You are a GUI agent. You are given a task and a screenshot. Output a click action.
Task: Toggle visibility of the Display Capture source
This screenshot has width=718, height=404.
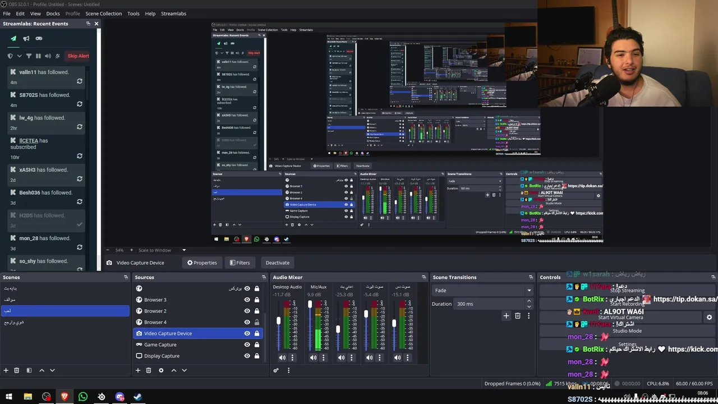point(247,356)
